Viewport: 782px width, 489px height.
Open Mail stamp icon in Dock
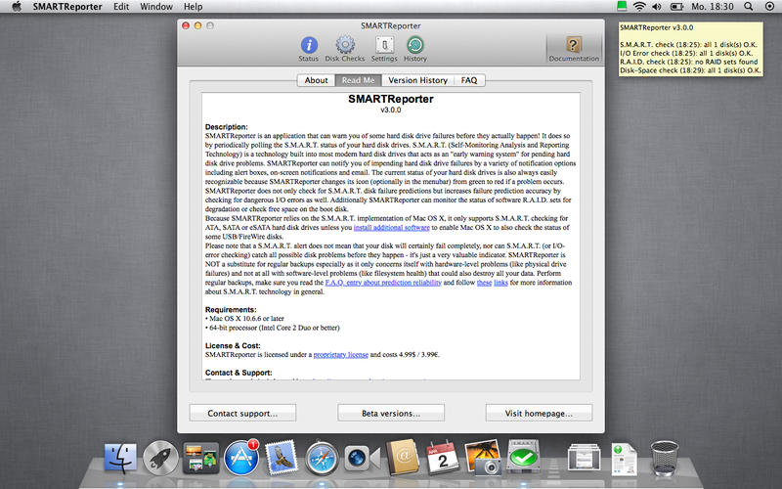point(282,458)
